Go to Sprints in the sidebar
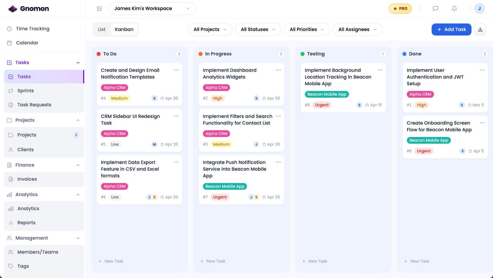 [x=25, y=91]
